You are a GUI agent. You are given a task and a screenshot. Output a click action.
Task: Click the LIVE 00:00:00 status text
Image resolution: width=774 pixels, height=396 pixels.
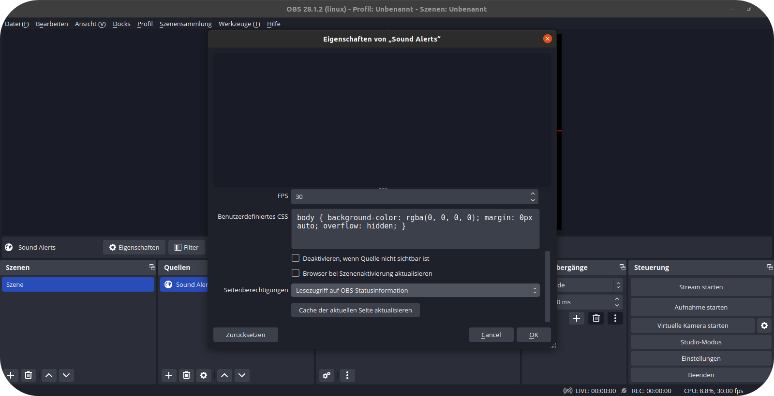(x=595, y=391)
